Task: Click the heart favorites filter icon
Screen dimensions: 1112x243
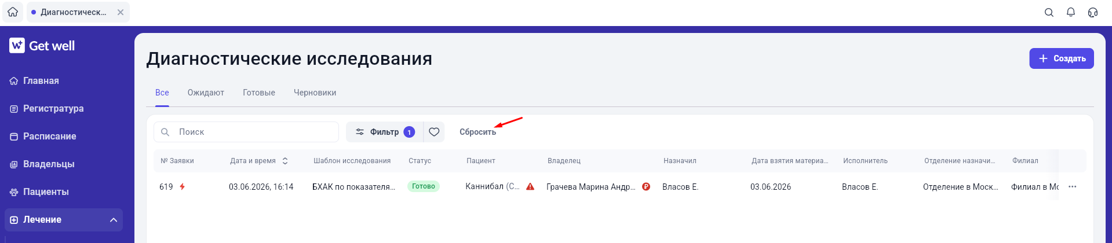Action: pos(434,132)
